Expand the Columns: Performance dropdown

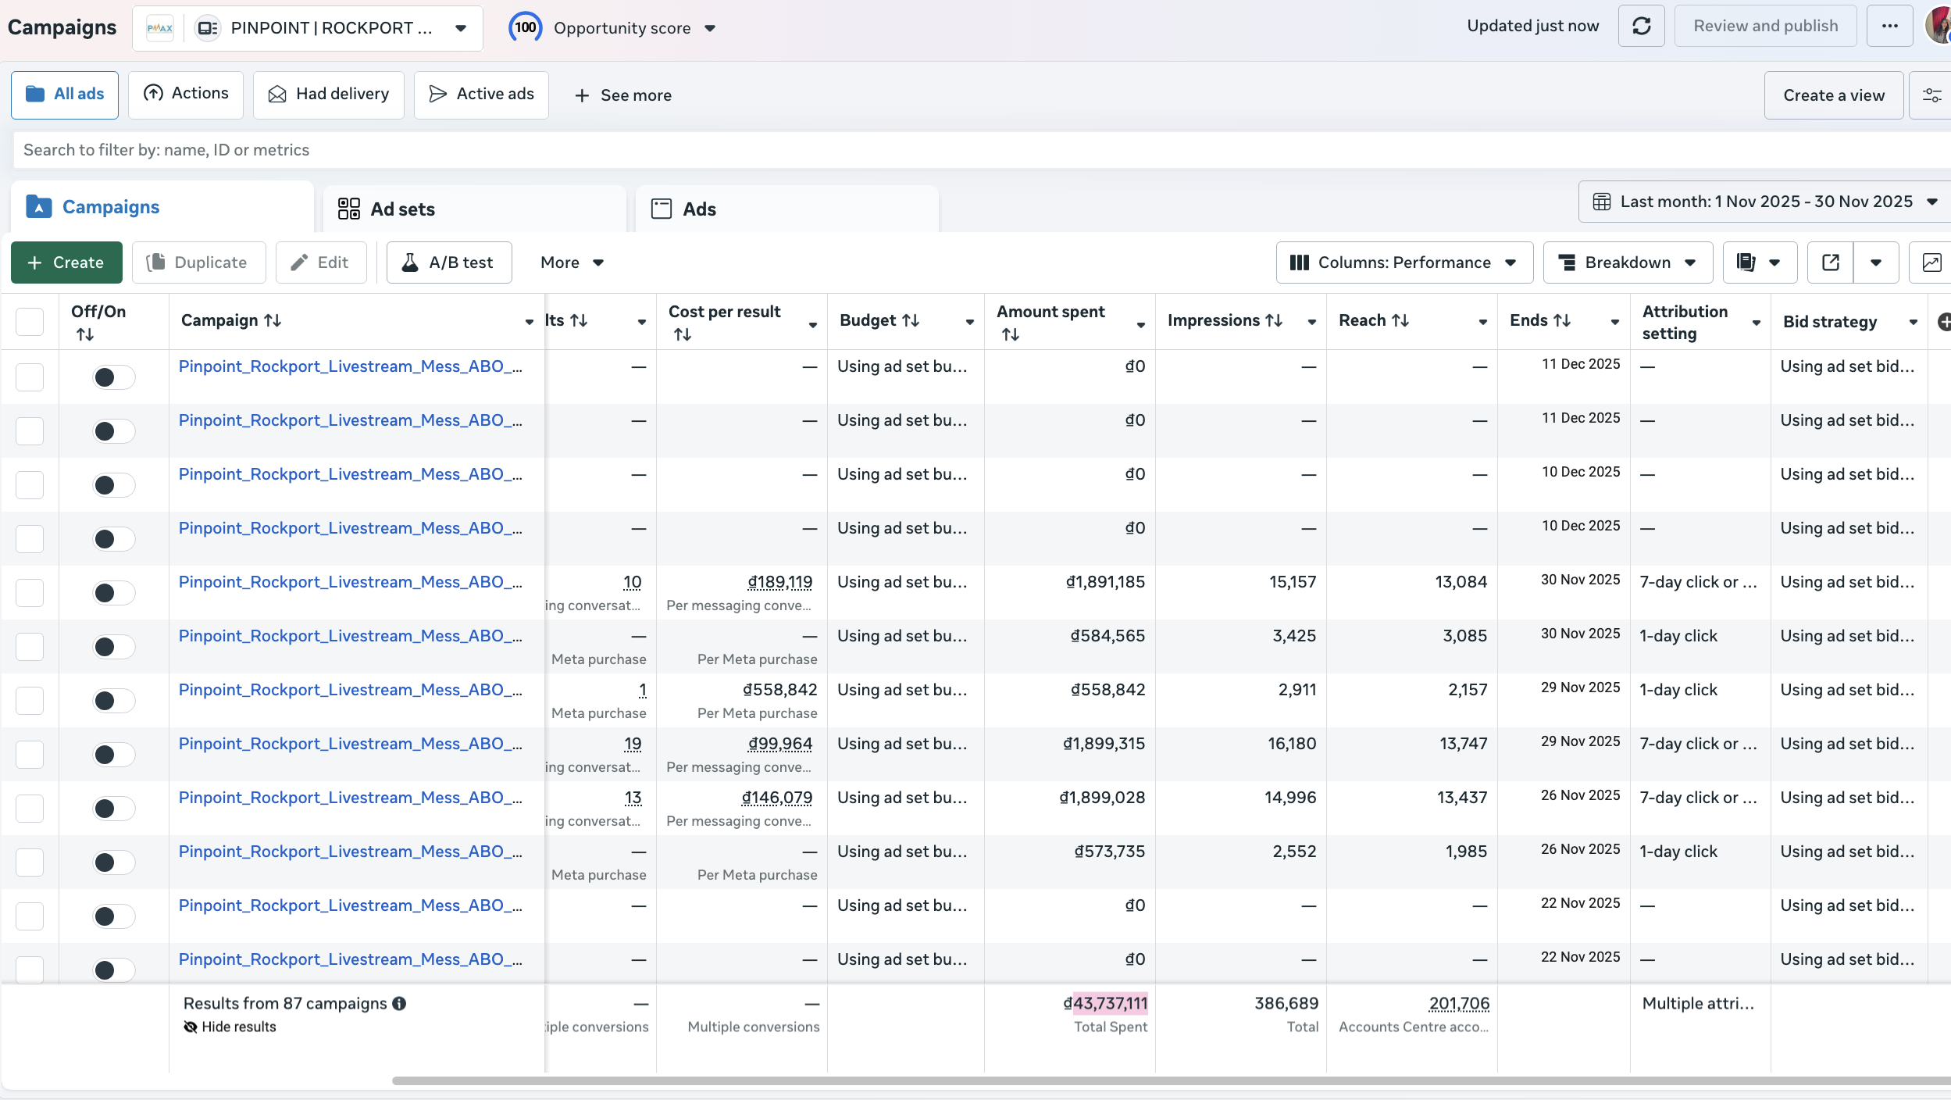pos(1404,262)
